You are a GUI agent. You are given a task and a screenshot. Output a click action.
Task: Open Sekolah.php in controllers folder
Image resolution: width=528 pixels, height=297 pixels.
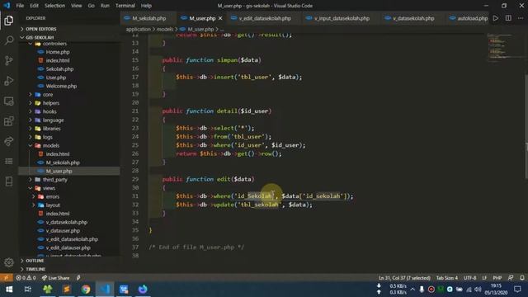(59, 69)
